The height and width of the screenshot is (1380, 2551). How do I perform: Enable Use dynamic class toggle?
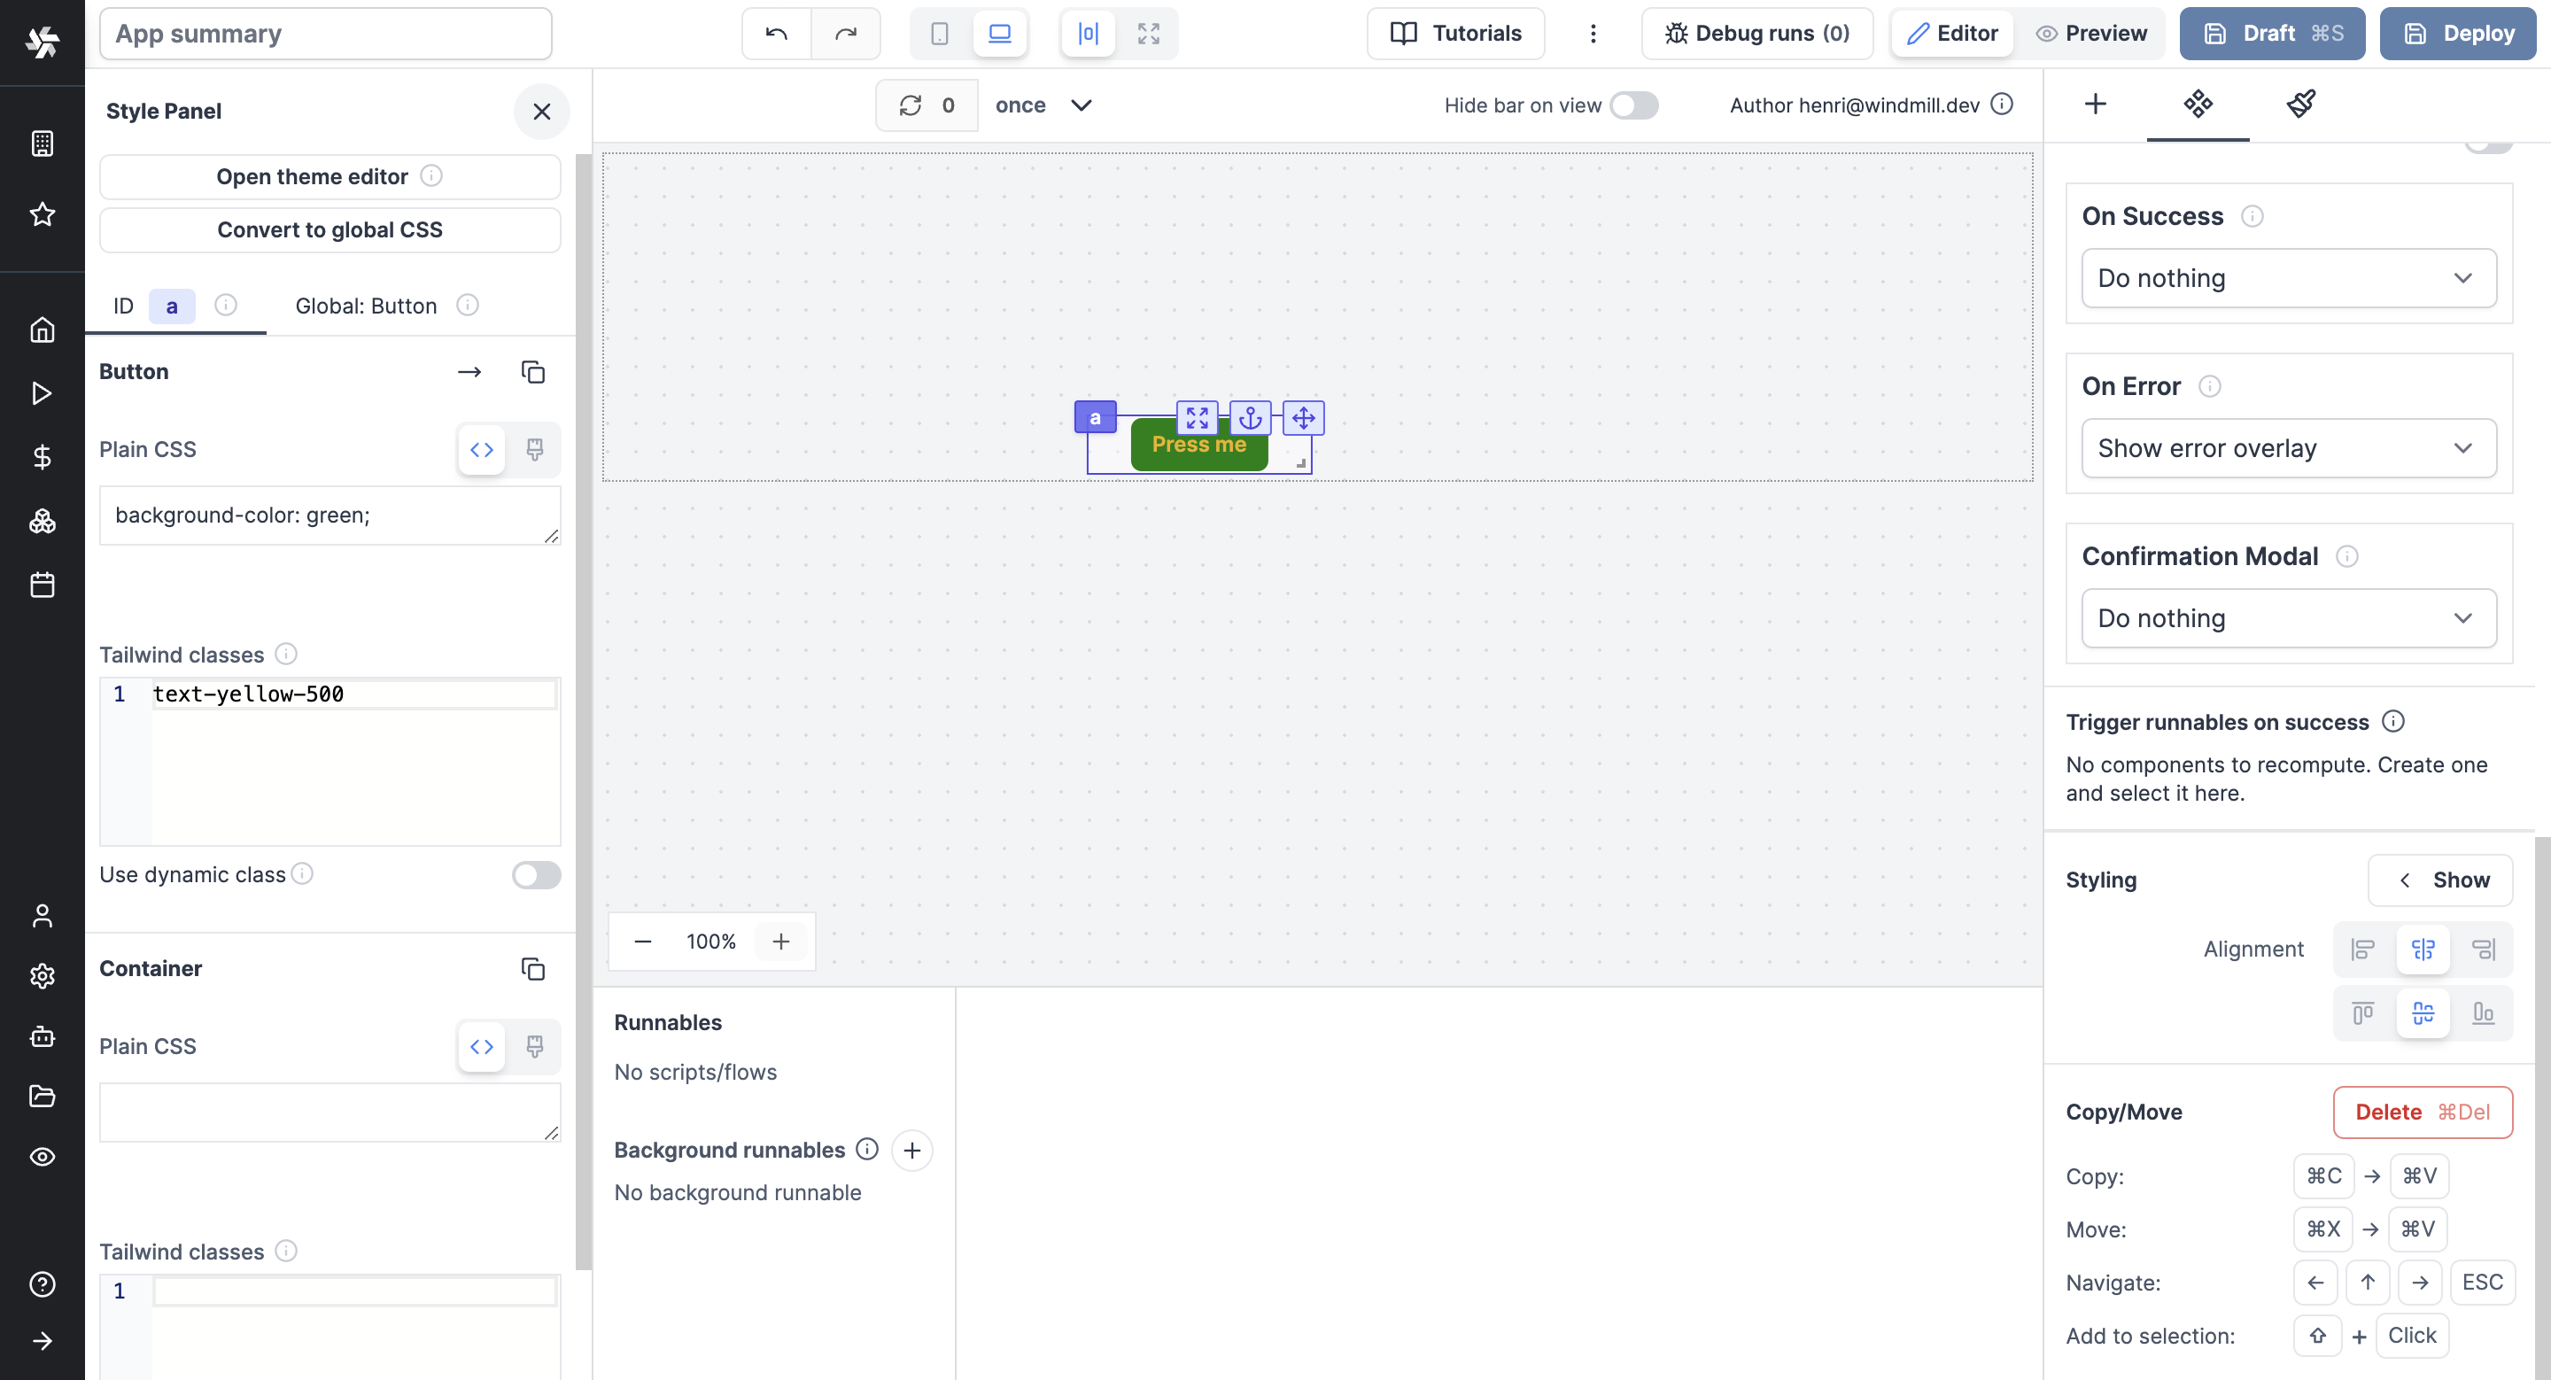point(536,875)
